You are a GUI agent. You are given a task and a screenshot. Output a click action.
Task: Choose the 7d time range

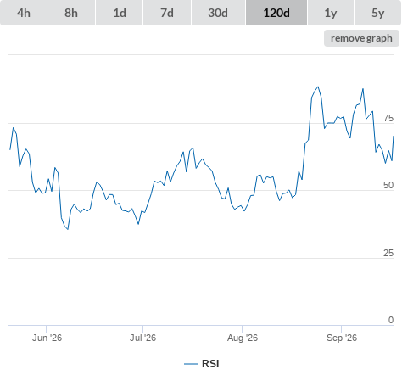click(x=167, y=13)
